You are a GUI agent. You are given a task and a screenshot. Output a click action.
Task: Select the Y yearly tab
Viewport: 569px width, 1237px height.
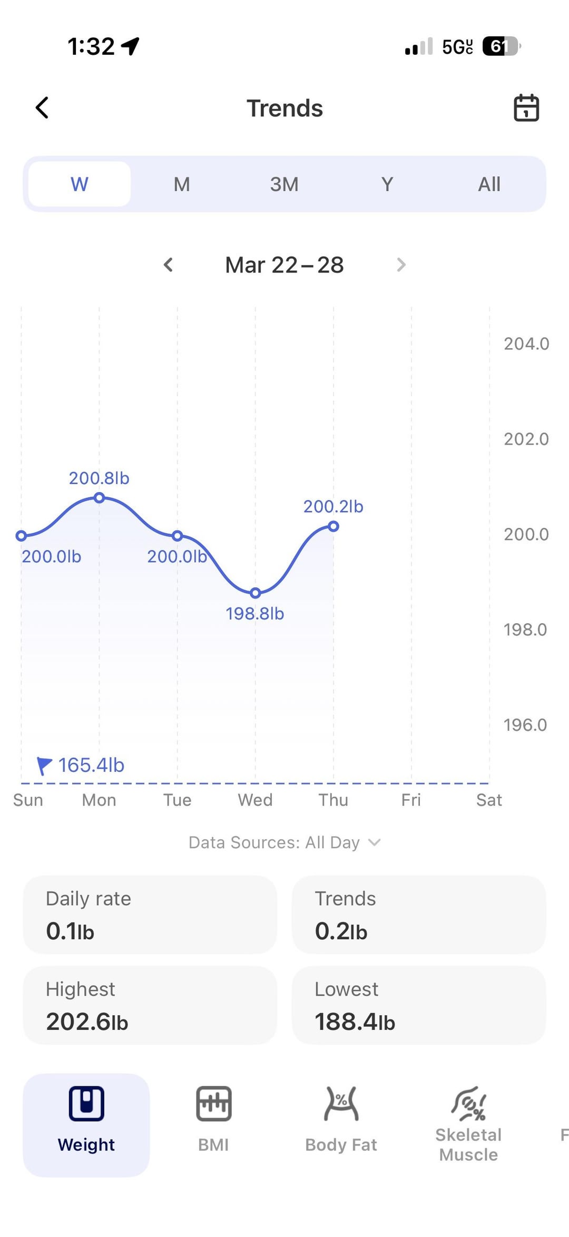pos(387,184)
